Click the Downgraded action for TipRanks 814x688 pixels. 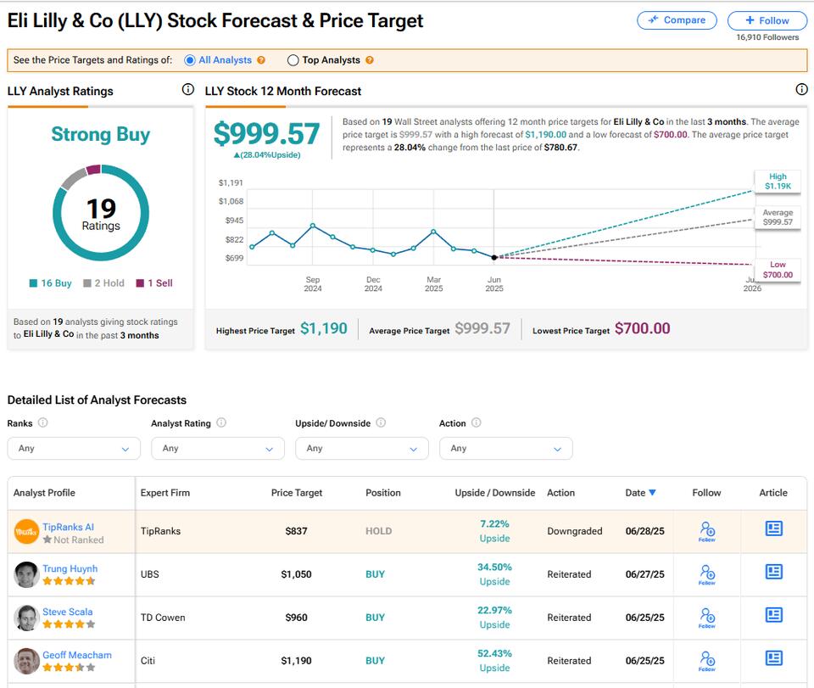575,531
